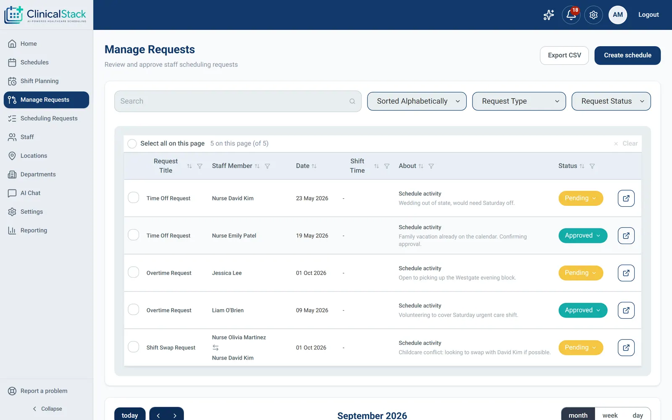Open settings gear icon in header
Viewport: 672px width, 420px height.
pos(593,15)
